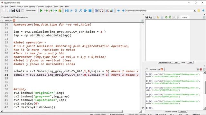Click the red remove-all-variables console icon
This screenshot has width=206, height=115.
pyautogui.click(x=201, y=69)
